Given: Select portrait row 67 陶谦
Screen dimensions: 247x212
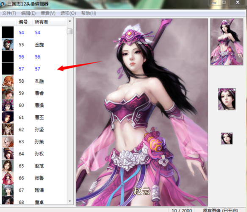Looking at the screenshot, I should [33, 190].
